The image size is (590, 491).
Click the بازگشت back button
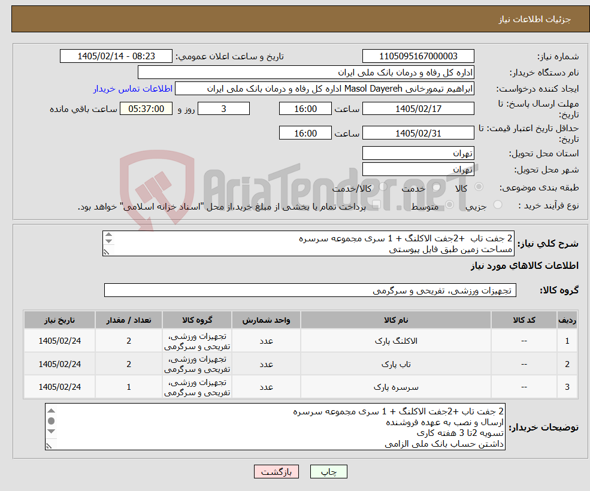[x=276, y=471]
